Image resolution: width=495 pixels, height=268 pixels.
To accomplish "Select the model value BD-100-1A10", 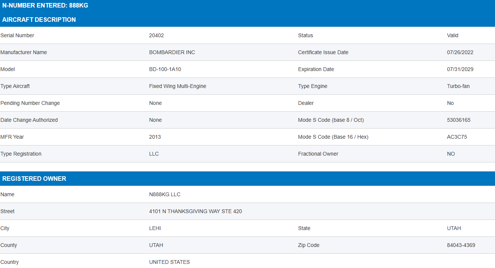I will (x=165, y=69).
